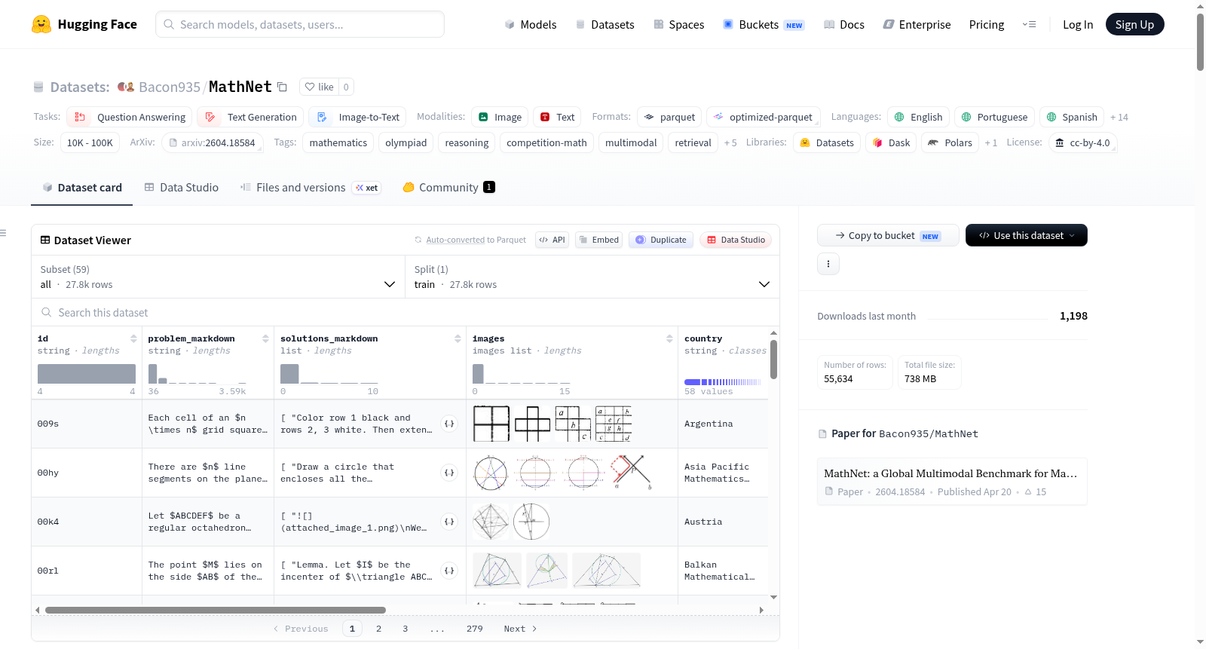Show 14 more languages
1206x649 pixels.
1119,118
